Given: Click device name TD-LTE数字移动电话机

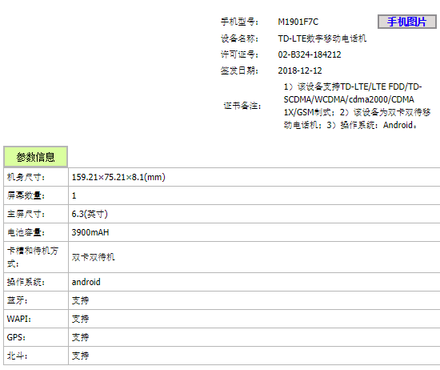Looking at the screenshot, I should click(322, 38).
